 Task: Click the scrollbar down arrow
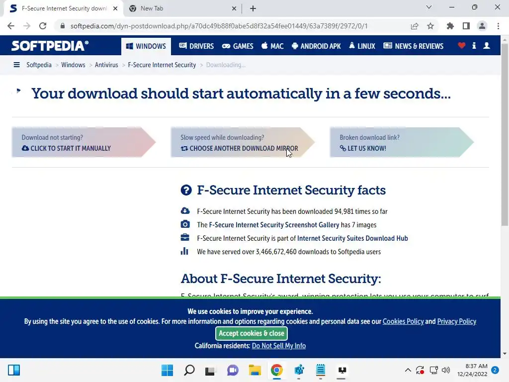505,354
